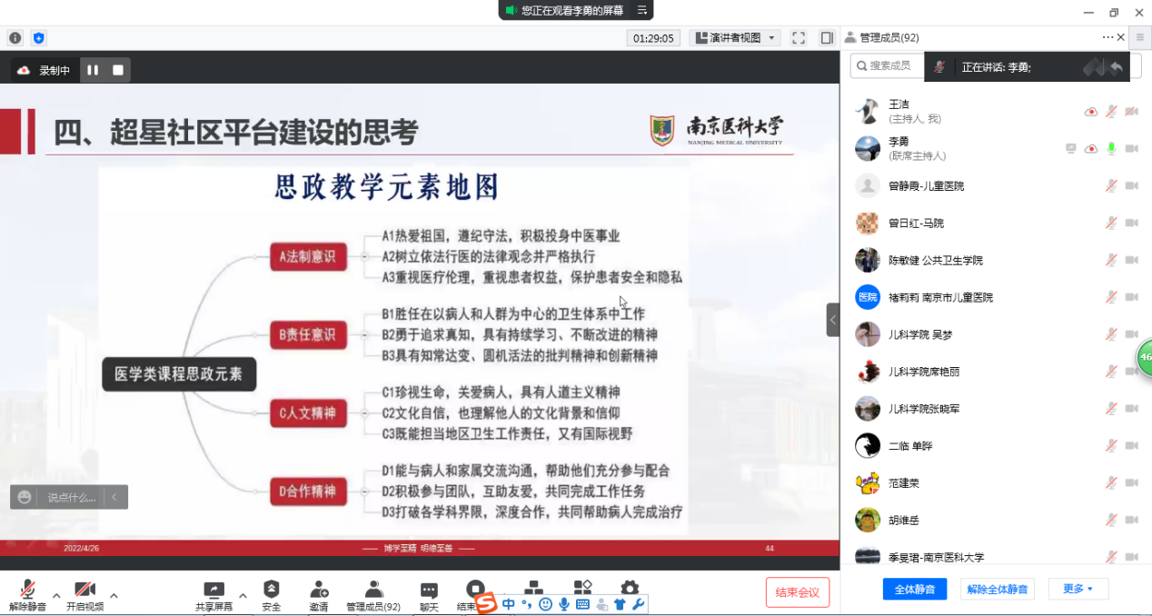The height and width of the screenshot is (616, 1152).
Task: Pause the cloud recording
Action: pos(93,70)
